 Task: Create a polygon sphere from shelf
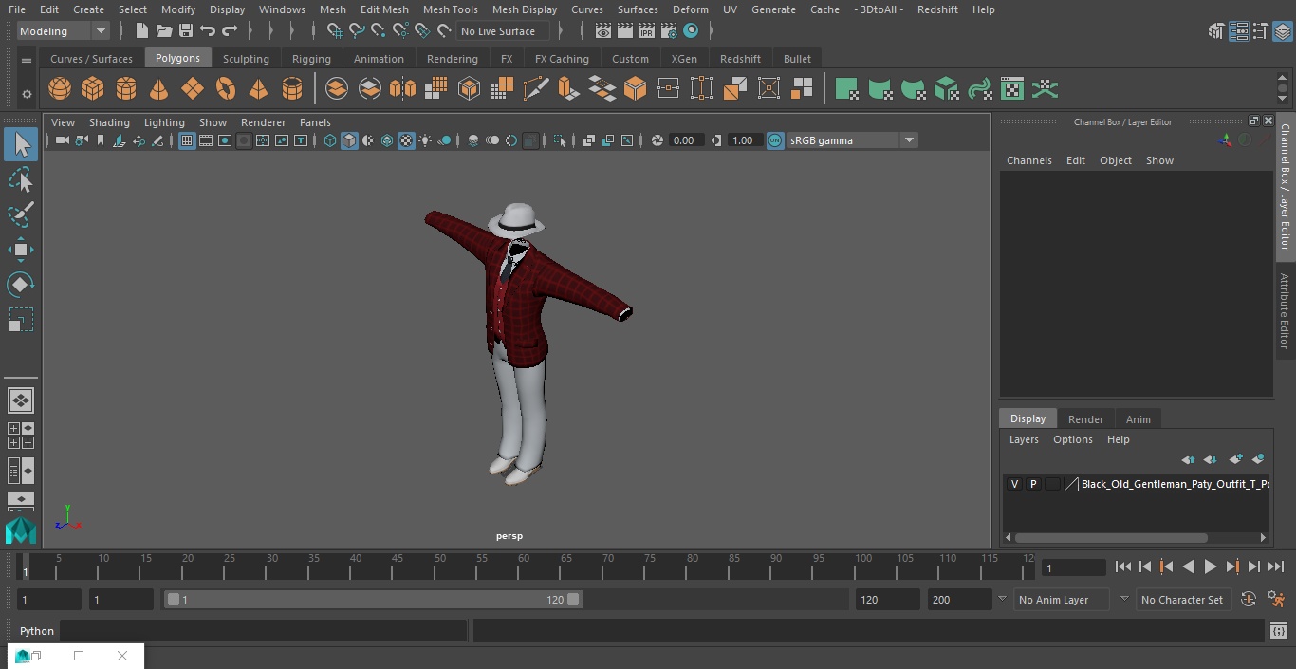[x=60, y=89]
